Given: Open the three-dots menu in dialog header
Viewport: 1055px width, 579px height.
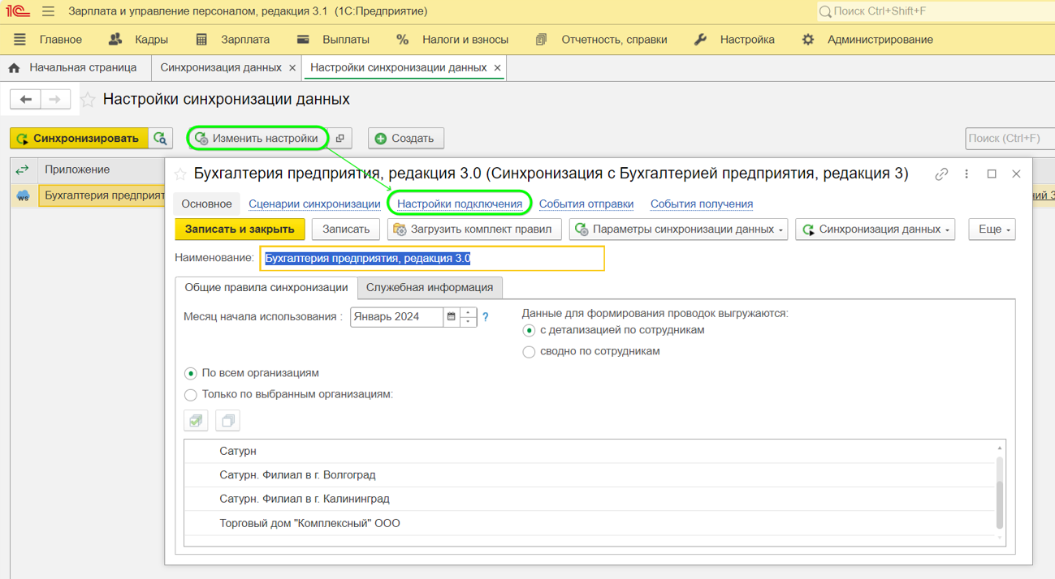Looking at the screenshot, I should tap(966, 174).
